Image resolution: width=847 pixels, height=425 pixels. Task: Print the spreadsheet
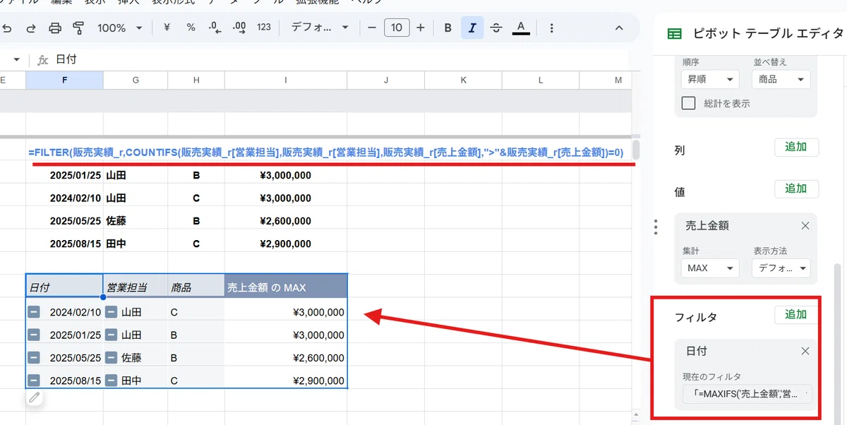coord(55,28)
